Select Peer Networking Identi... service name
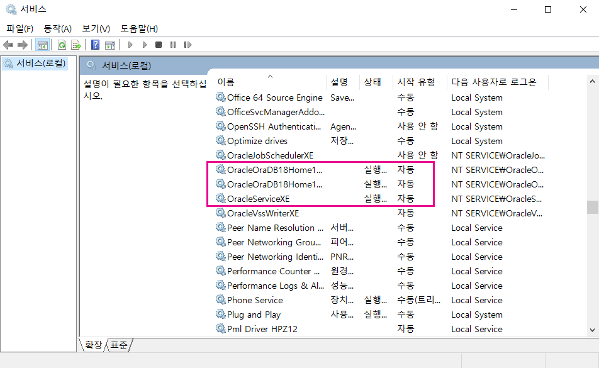 tap(275, 257)
